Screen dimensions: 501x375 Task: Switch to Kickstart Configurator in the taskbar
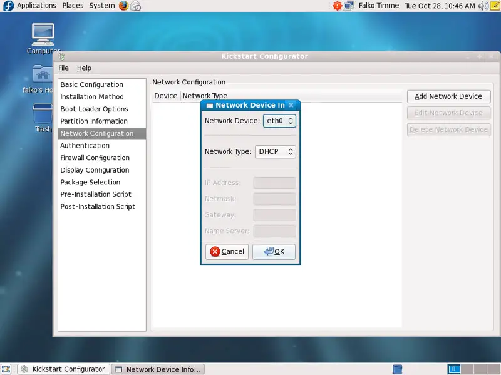click(64, 369)
